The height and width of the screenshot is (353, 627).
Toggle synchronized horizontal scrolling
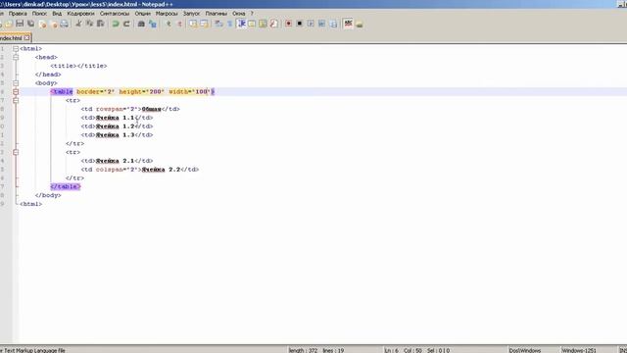tap(204, 24)
